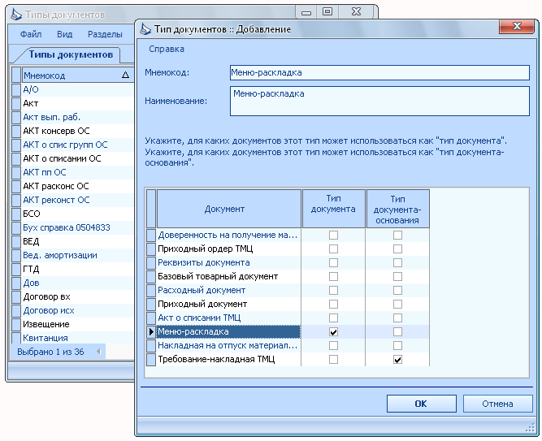
Task: Close the Добавление dialog with the X button
Action: tap(517, 26)
